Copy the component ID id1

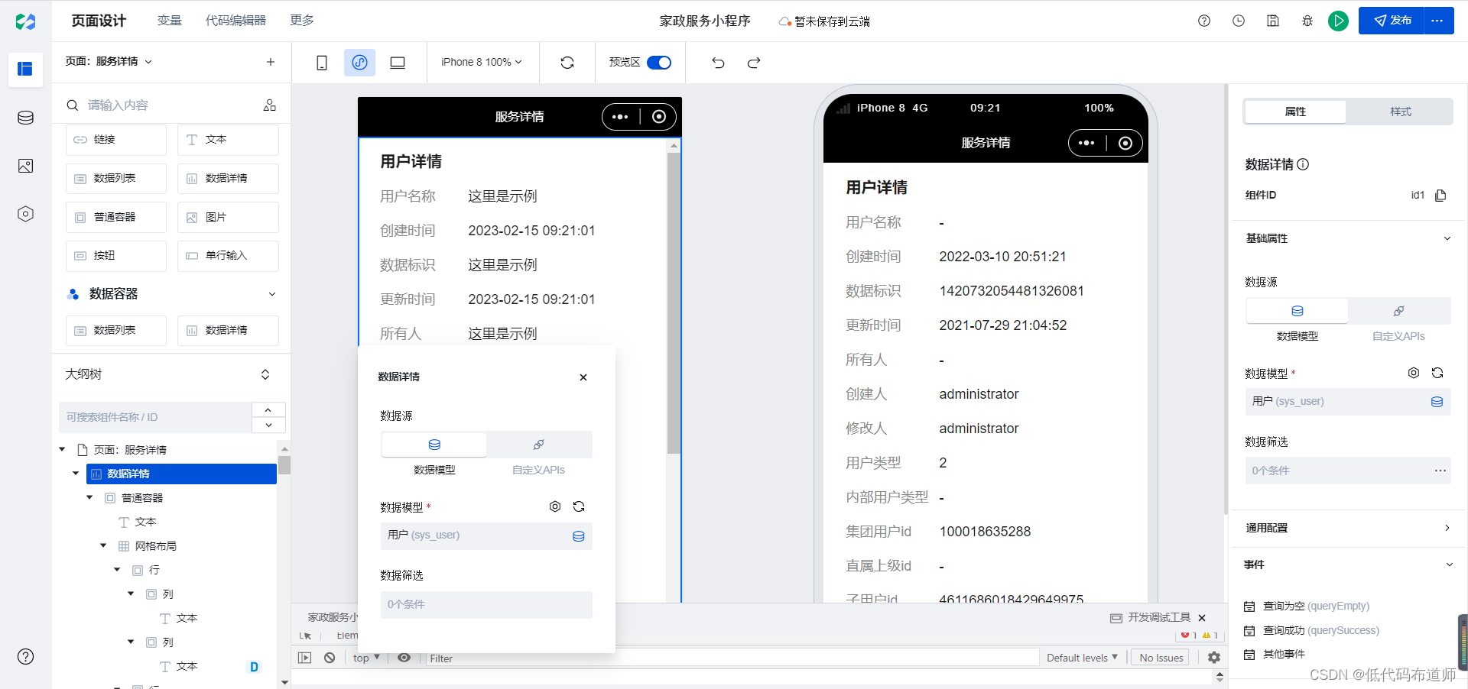pos(1440,196)
